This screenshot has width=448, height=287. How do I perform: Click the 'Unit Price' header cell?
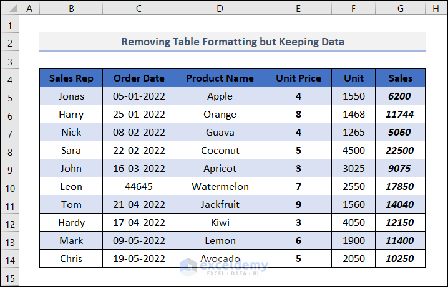coord(298,78)
